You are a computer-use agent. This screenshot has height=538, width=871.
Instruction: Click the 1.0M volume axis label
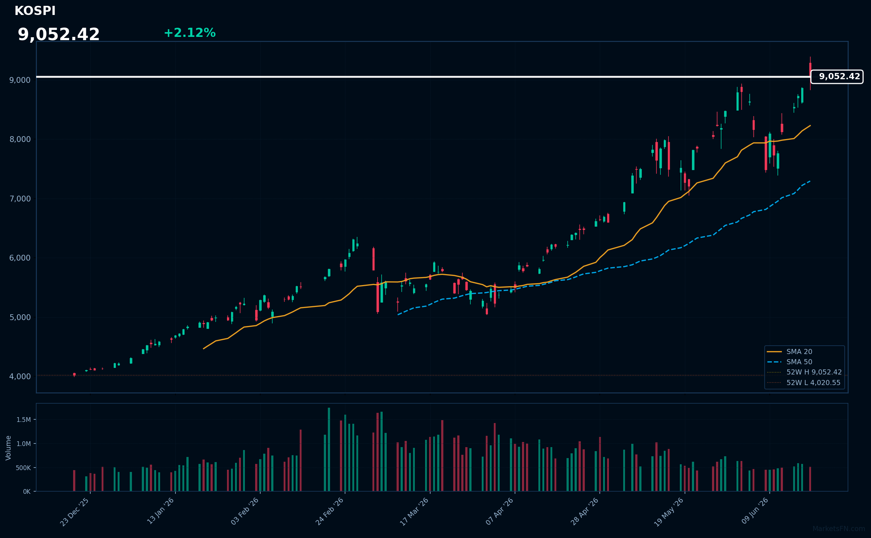[24, 444]
